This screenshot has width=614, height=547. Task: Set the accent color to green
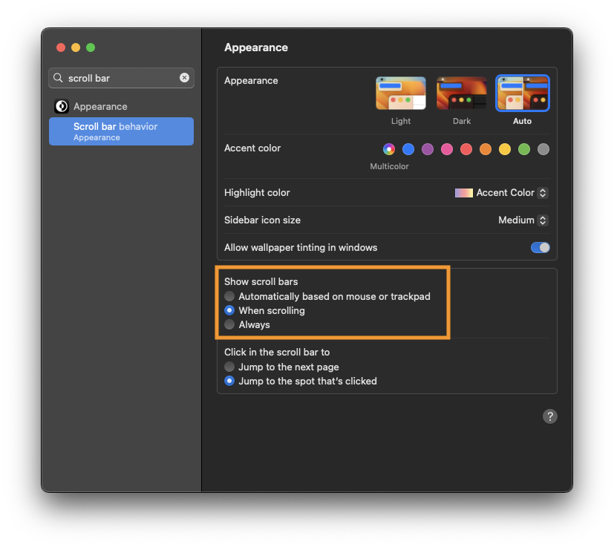[x=524, y=149]
